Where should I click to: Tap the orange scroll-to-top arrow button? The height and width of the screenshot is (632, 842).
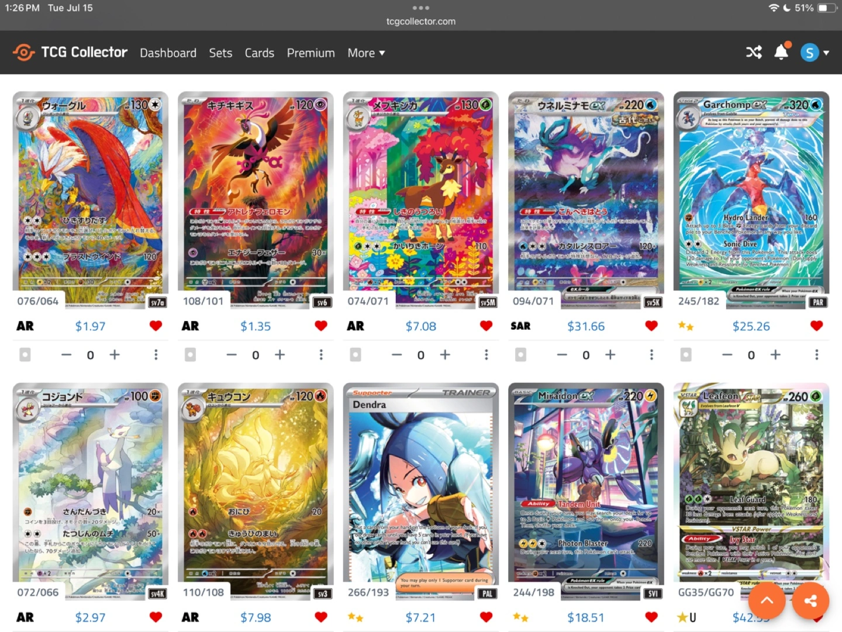click(767, 600)
